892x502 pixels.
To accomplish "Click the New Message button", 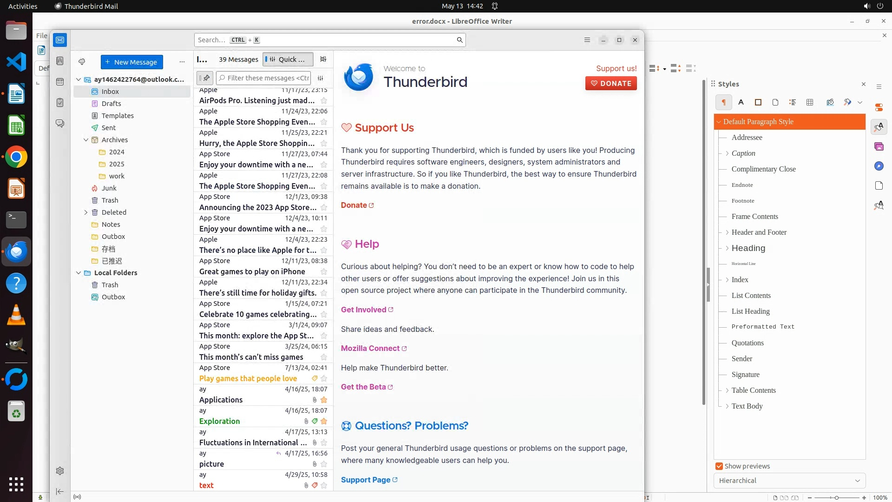I will pyautogui.click(x=132, y=62).
